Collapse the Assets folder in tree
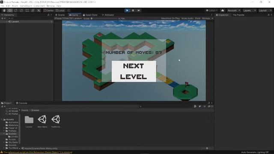 click(2, 120)
